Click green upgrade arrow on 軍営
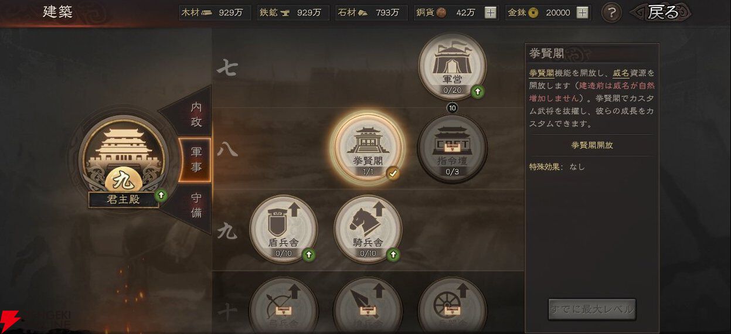The width and height of the screenshot is (731, 334). (x=478, y=91)
